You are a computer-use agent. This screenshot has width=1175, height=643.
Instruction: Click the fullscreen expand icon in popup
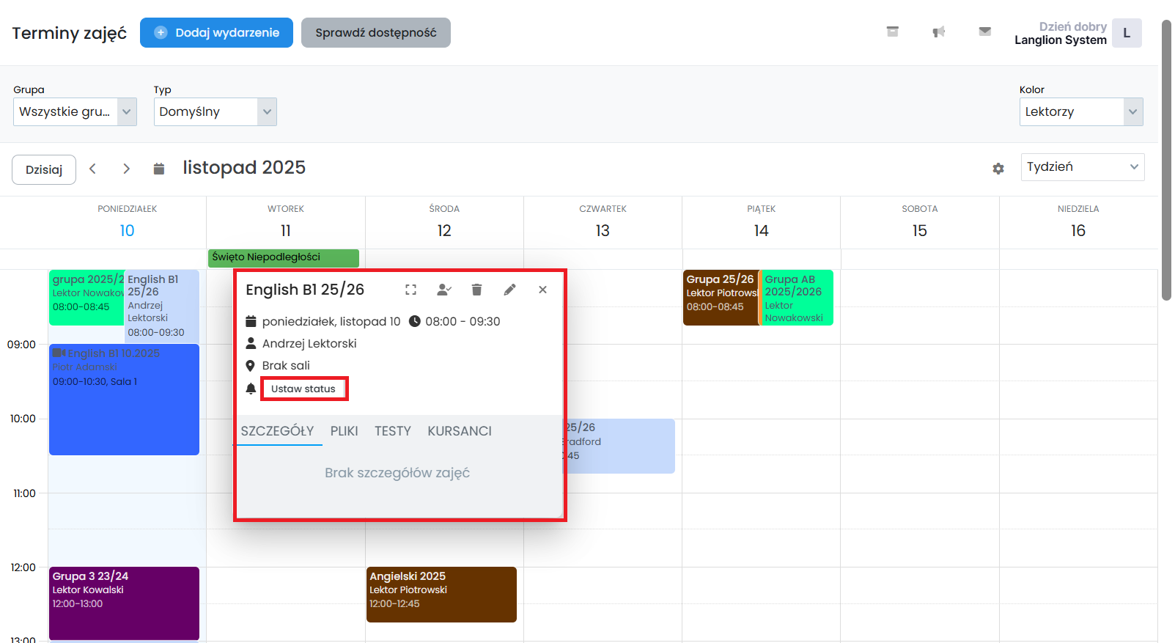click(410, 290)
